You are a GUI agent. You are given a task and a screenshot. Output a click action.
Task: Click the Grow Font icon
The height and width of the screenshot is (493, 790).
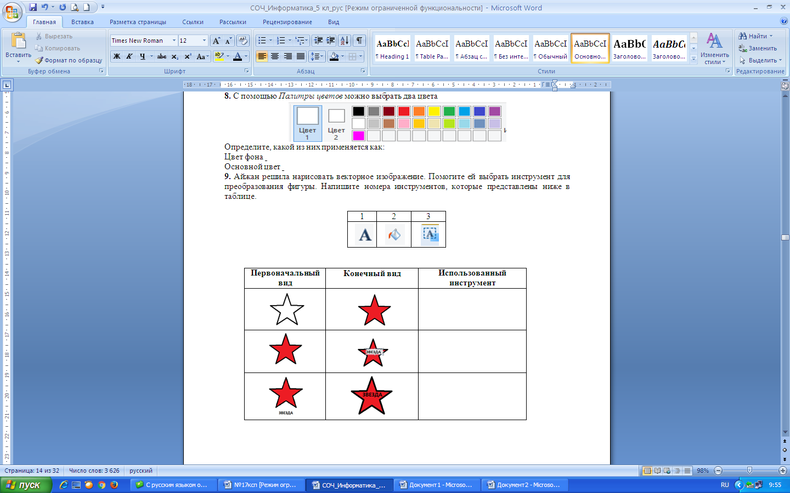coord(216,41)
